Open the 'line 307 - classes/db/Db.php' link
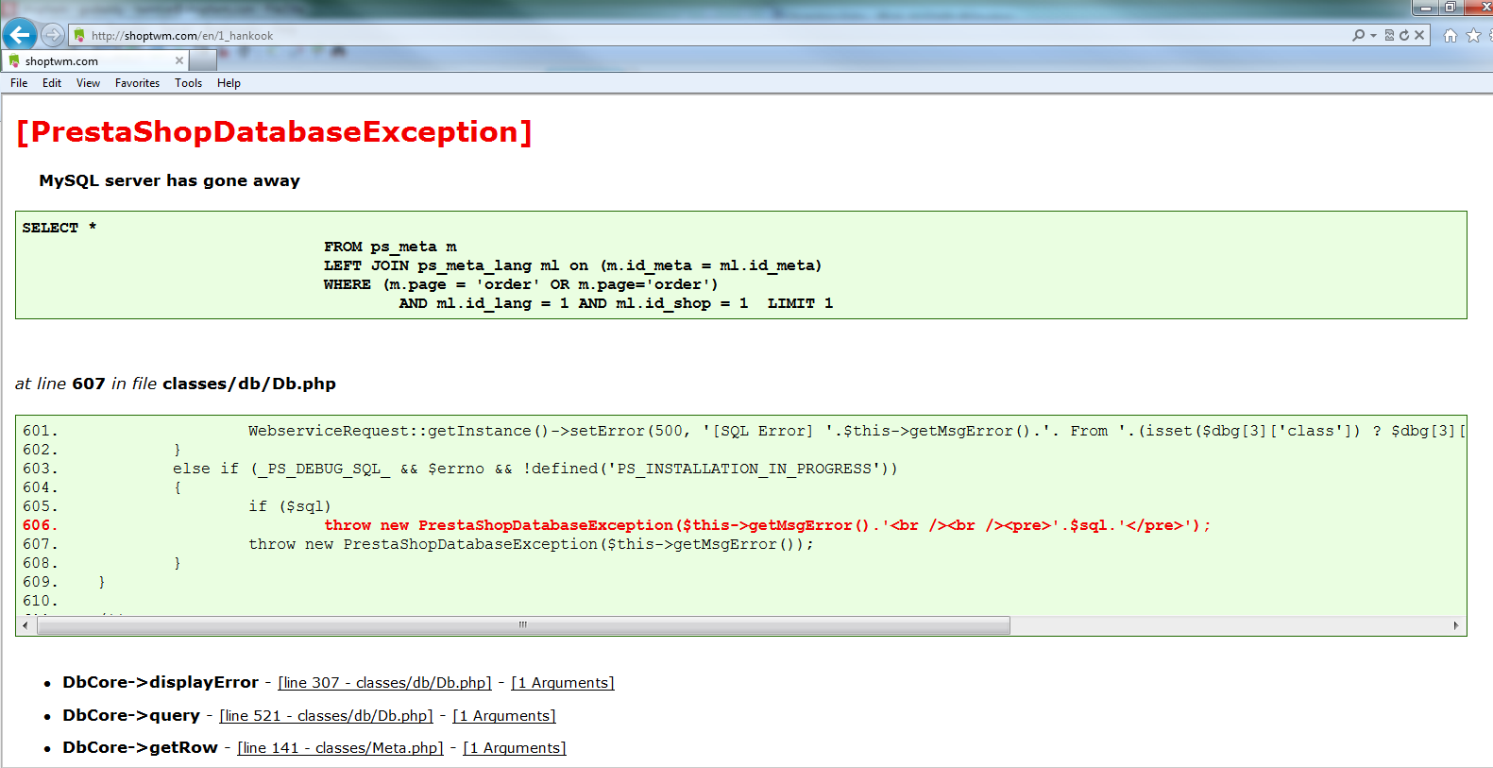Image resolution: width=1493 pixels, height=768 pixels. coord(385,683)
